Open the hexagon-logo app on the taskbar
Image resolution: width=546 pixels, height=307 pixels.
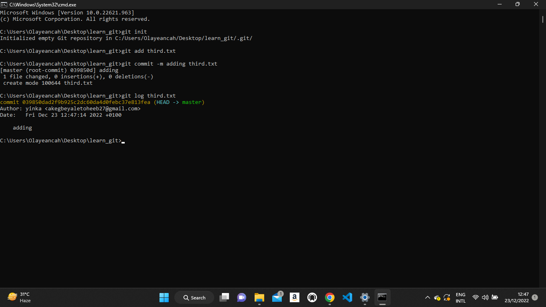coord(312,297)
